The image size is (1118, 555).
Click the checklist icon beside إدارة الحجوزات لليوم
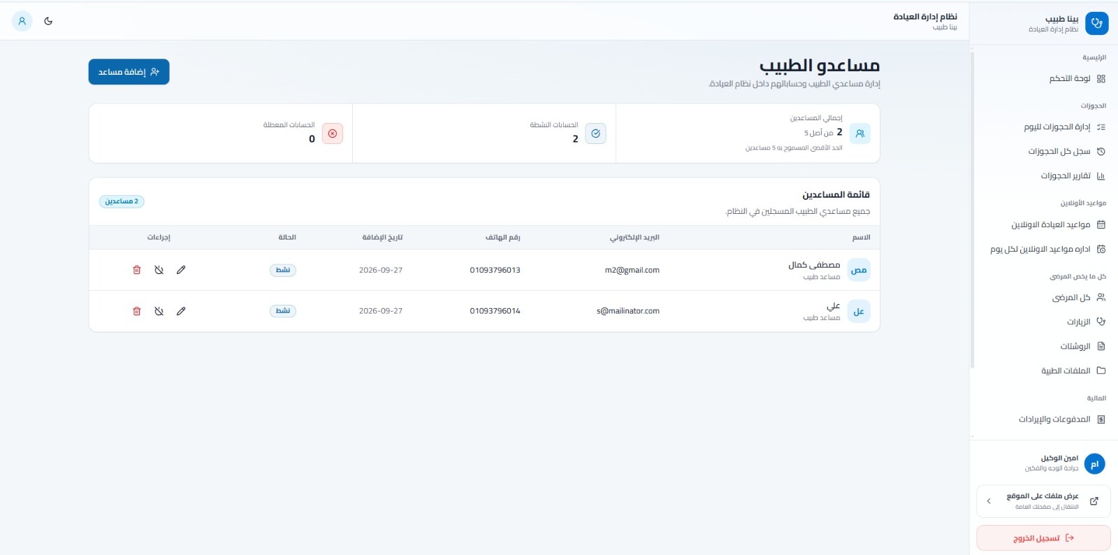tap(1101, 127)
